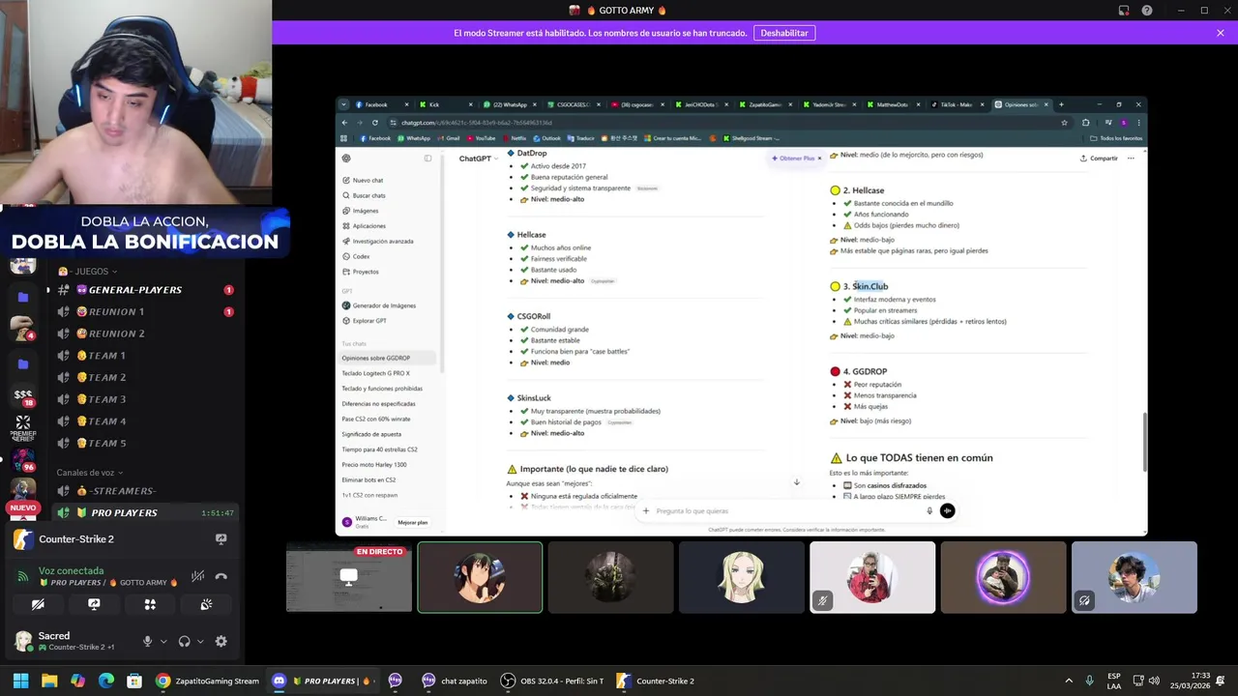Click the stream icon beside Counter-Strike 2
The width and height of the screenshot is (1238, 696).
[x=221, y=539]
